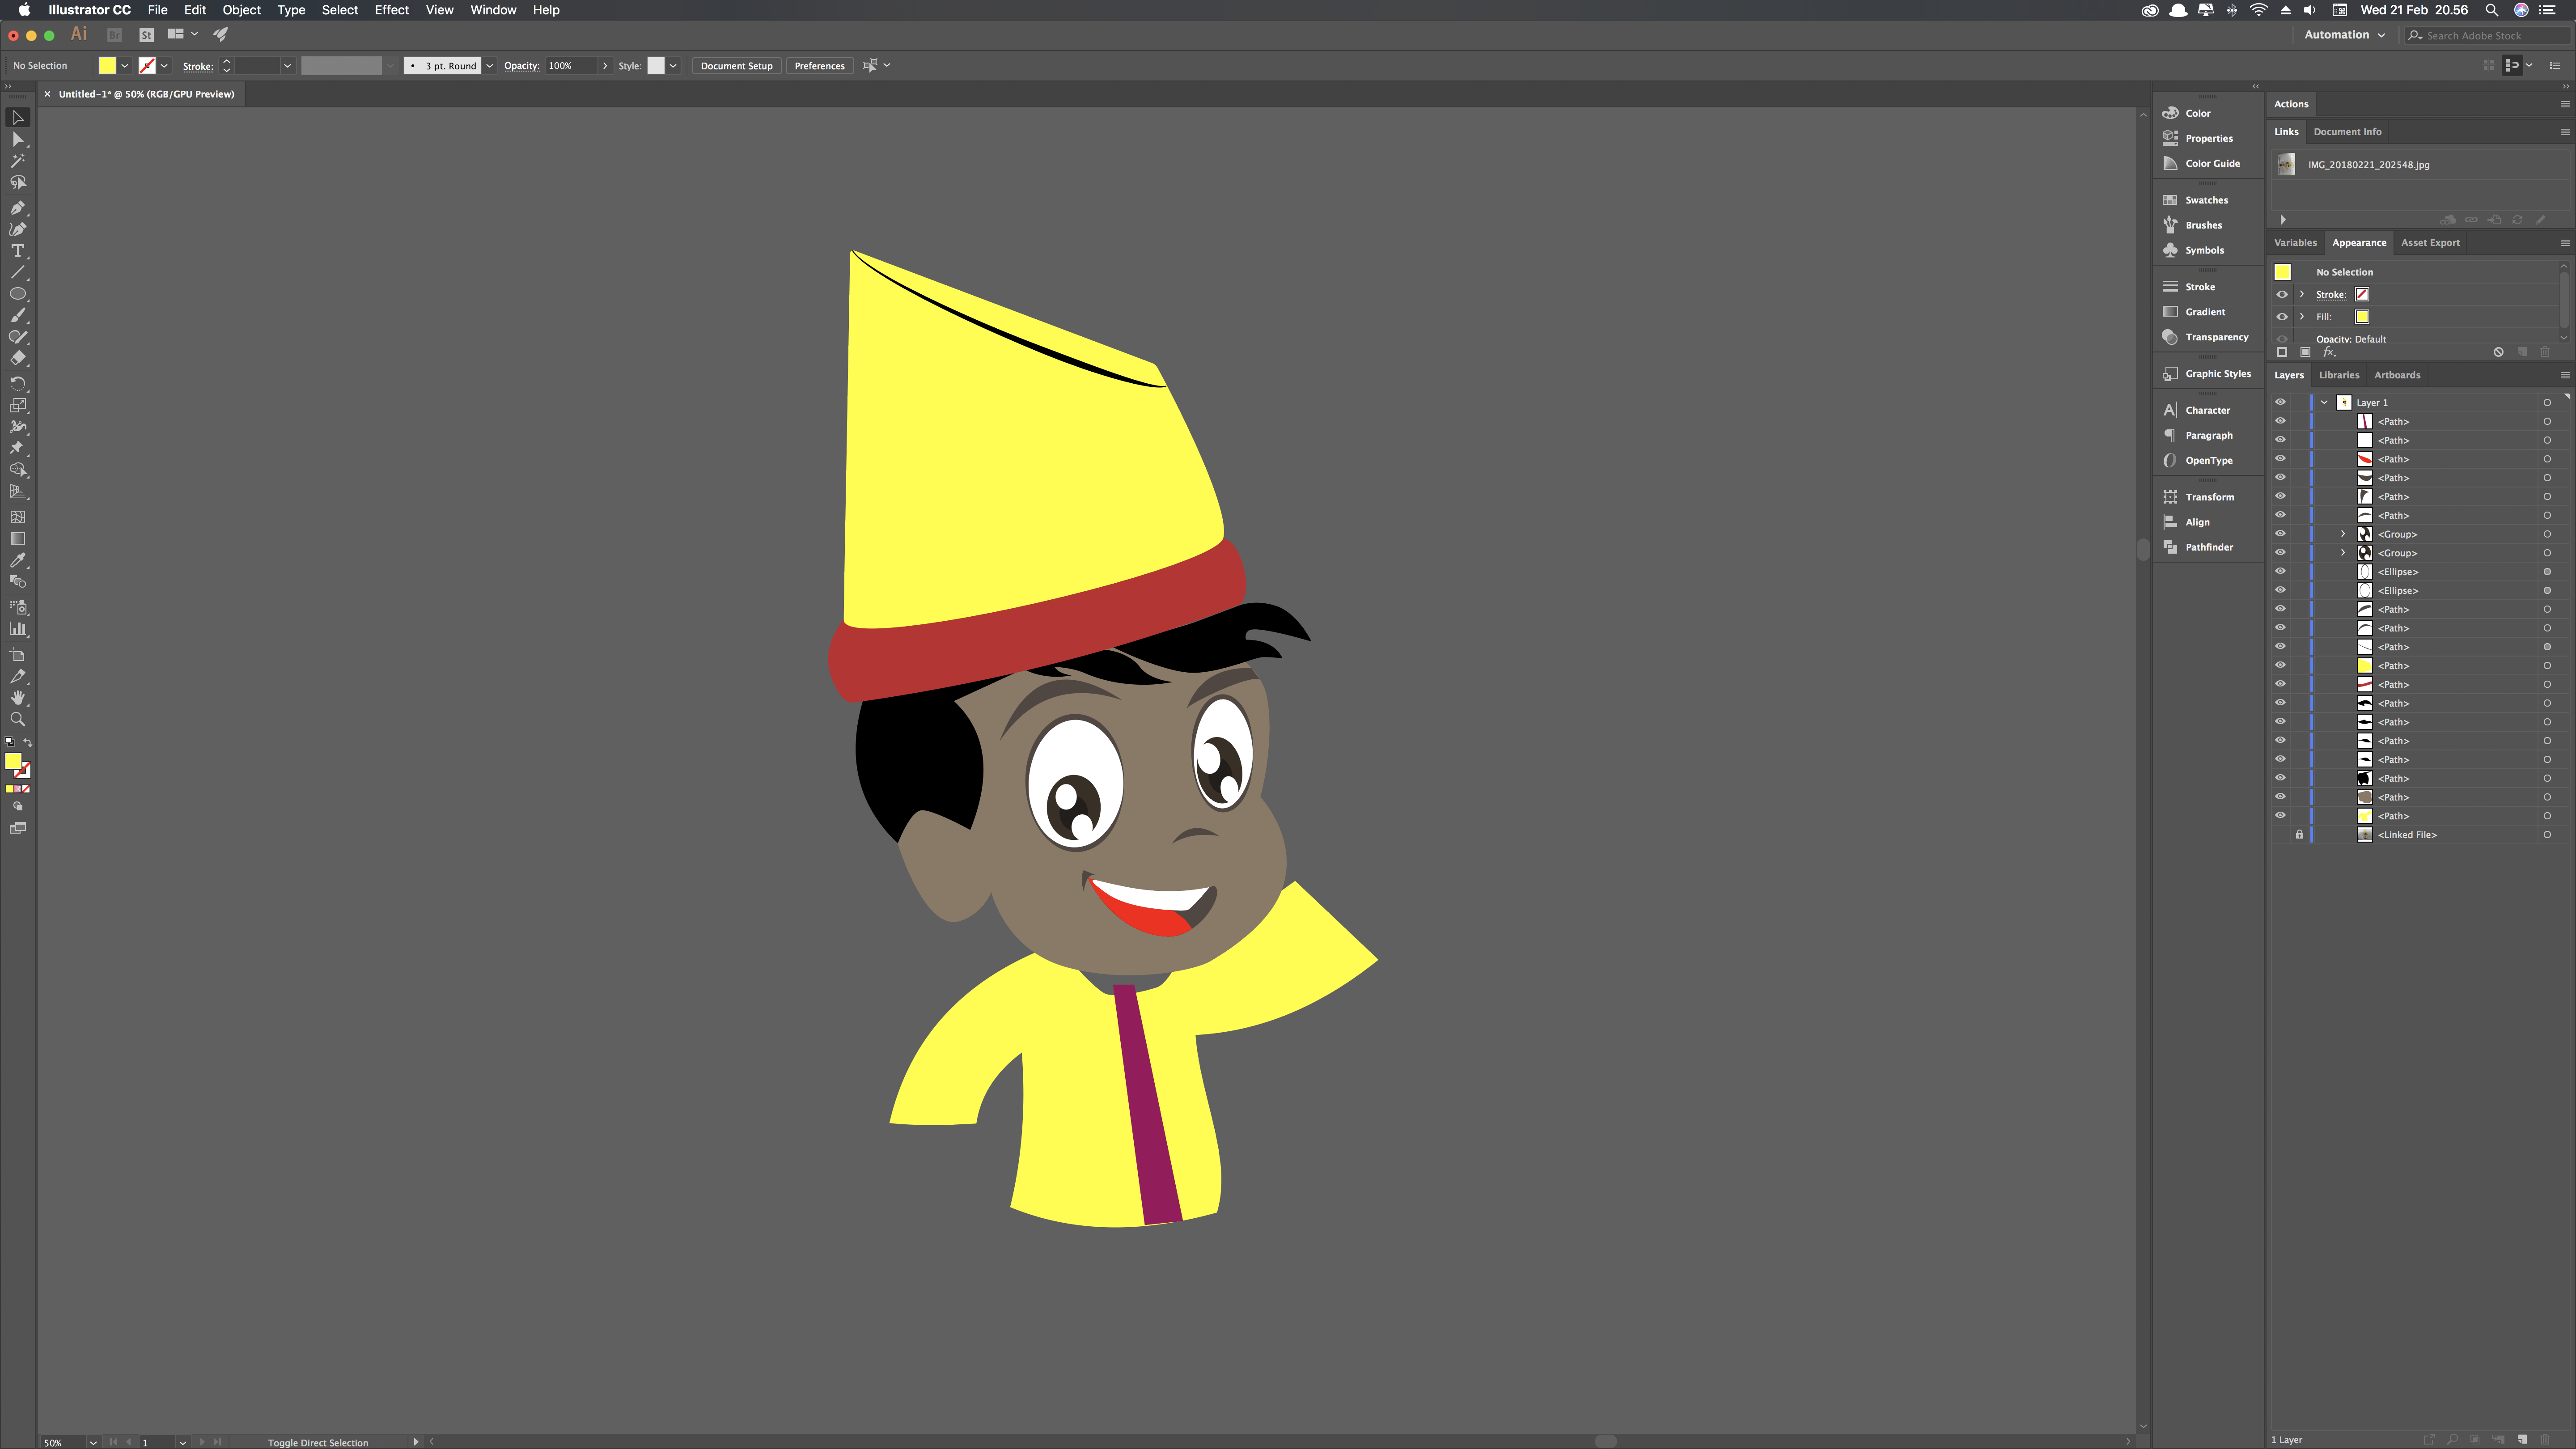The width and height of the screenshot is (2576, 1449).
Task: Click the Document Setup button
Action: click(736, 66)
